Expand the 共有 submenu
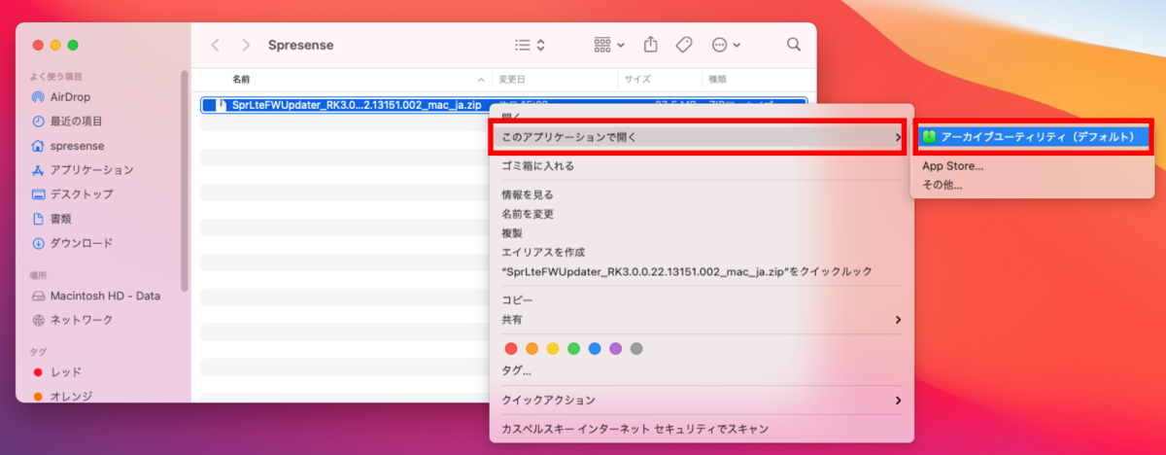The height and width of the screenshot is (455, 1166). [x=700, y=319]
